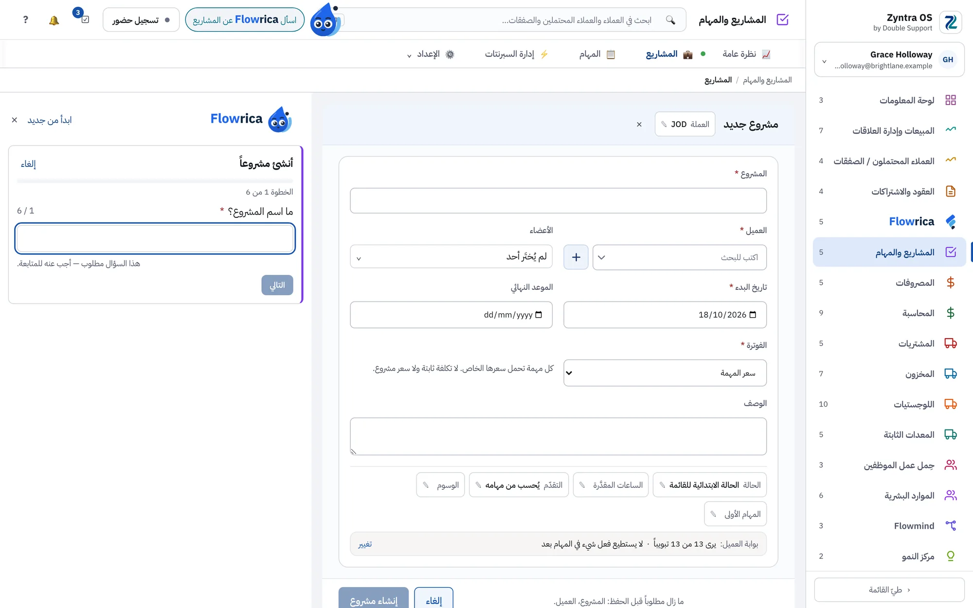The height and width of the screenshot is (608, 973).
Task: Switch to المشاريع projects tab
Action: 669,54
